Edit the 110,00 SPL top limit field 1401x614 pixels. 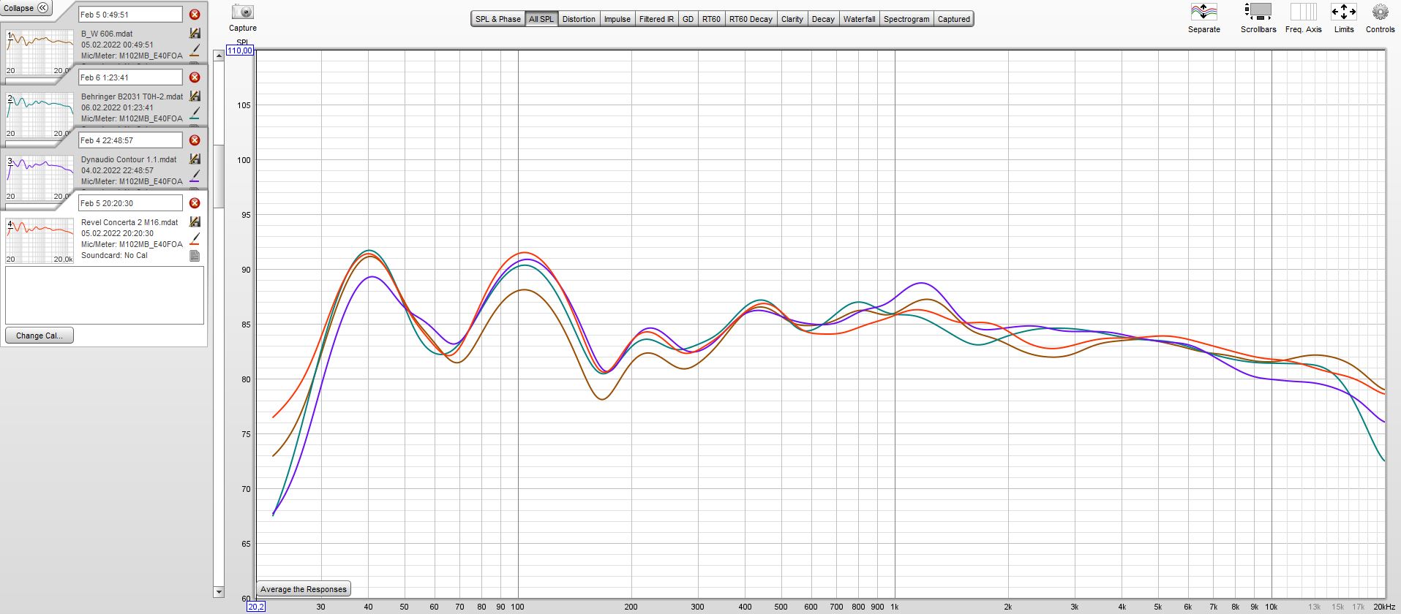(240, 50)
